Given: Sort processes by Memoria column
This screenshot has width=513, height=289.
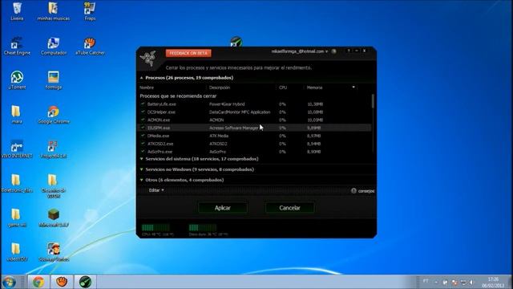Looking at the screenshot, I should click(314, 88).
